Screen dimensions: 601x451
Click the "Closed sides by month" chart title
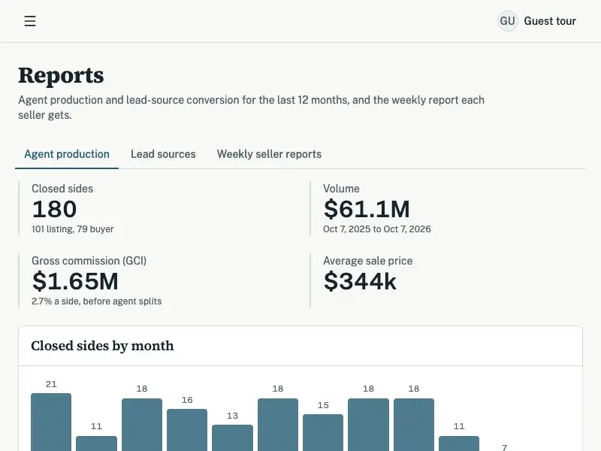click(x=102, y=346)
